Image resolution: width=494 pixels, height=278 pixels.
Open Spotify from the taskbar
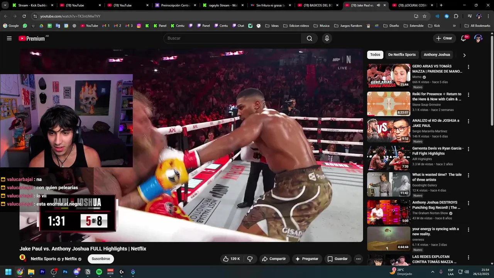tap(99, 272)
